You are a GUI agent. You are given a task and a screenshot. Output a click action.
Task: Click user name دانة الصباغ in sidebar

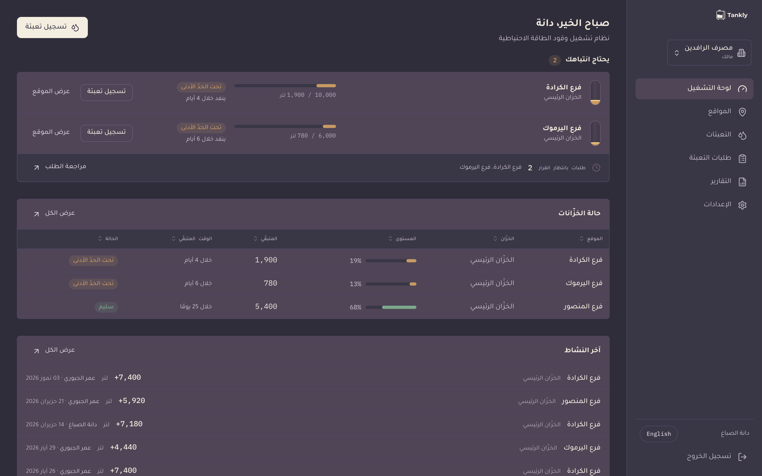pos(735,433)
